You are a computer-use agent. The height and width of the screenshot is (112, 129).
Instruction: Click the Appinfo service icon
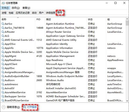[3, 48]
